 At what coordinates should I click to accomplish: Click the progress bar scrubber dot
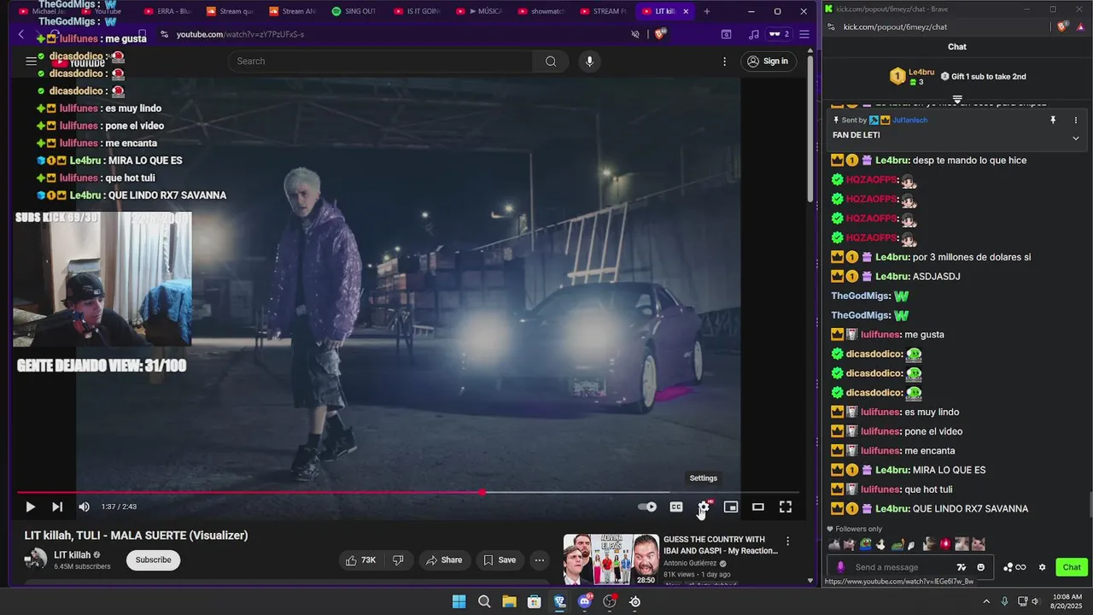(x=482, y=493)
